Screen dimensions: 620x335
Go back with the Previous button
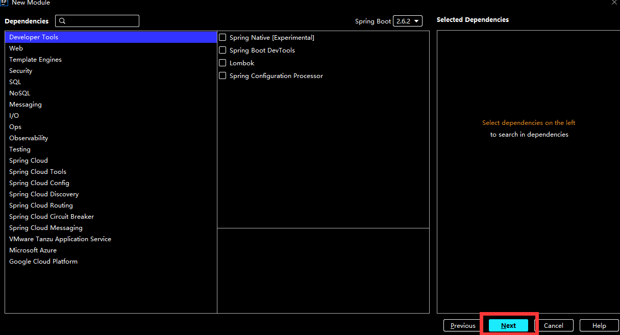click(463, 325)
